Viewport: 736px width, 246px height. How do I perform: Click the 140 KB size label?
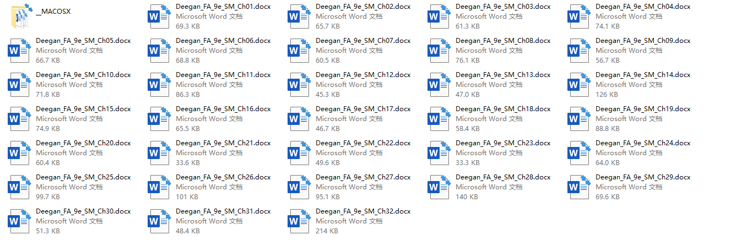click(467, 197)
